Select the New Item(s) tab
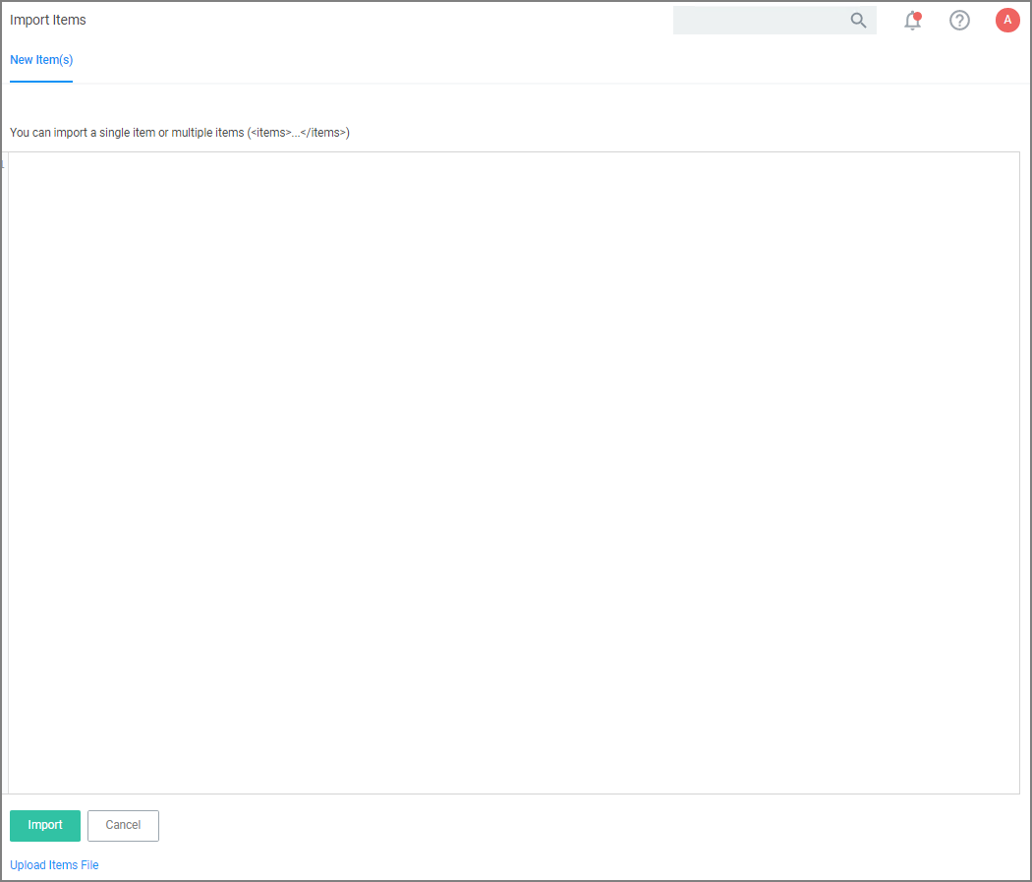This screenshot has width=1032, height=882. point(41,60)
